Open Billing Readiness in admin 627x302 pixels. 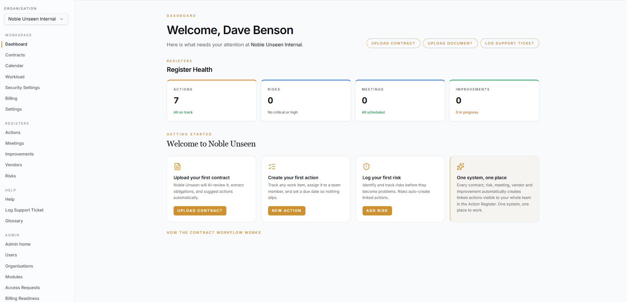[x=22, y=298]
